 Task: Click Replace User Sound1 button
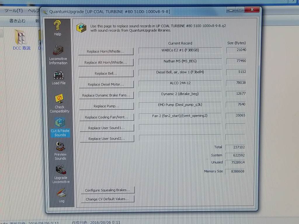107,128
